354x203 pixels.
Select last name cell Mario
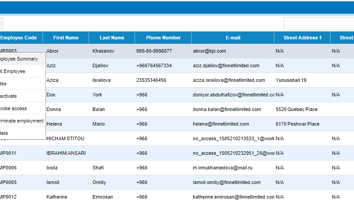99,124
